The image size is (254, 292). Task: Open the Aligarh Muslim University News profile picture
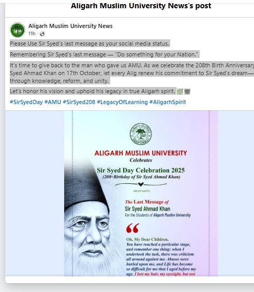pos(18,30)
